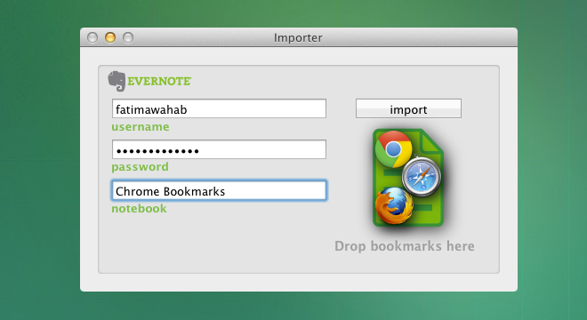This screenshot has height=320, width=587.
Task: Click the Chrome icon in drop area
Action: (x=393, y=148)
